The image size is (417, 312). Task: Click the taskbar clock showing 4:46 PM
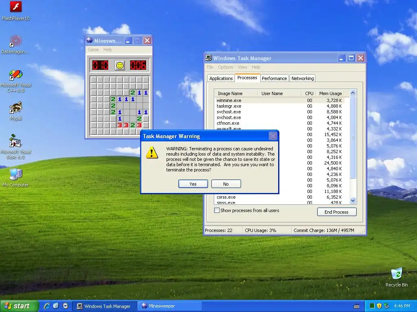pos(402,306)
